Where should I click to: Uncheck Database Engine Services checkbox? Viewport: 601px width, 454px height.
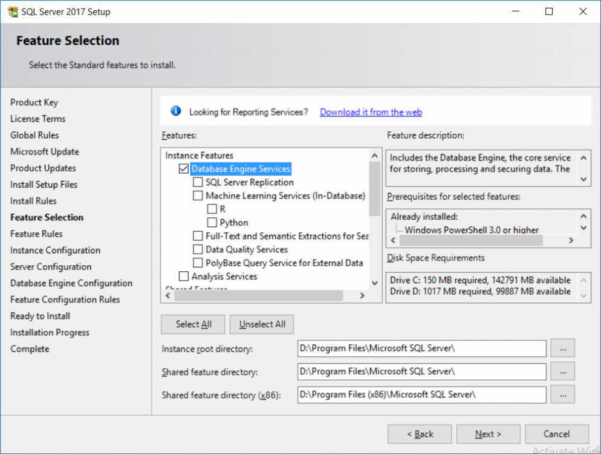[x=184, y=169]
